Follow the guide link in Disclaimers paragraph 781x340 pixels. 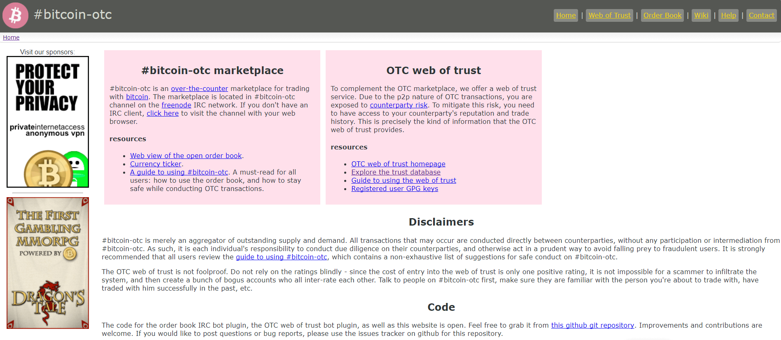tap(281, 257)
